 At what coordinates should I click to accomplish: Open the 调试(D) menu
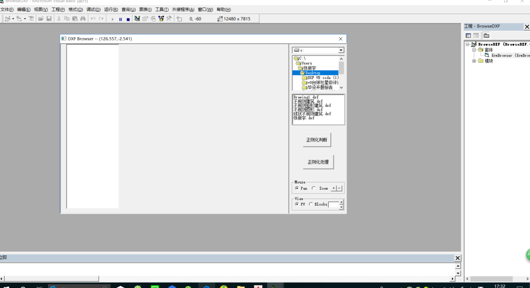tap(93, 10)
